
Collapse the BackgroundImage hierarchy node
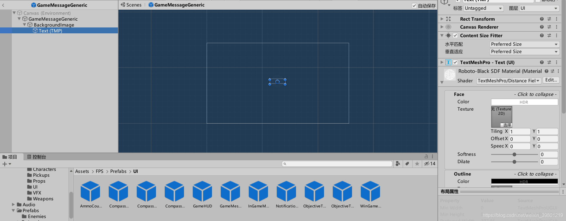(24, 25)
